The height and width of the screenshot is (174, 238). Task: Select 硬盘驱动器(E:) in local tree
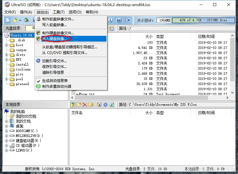point(28,141)
